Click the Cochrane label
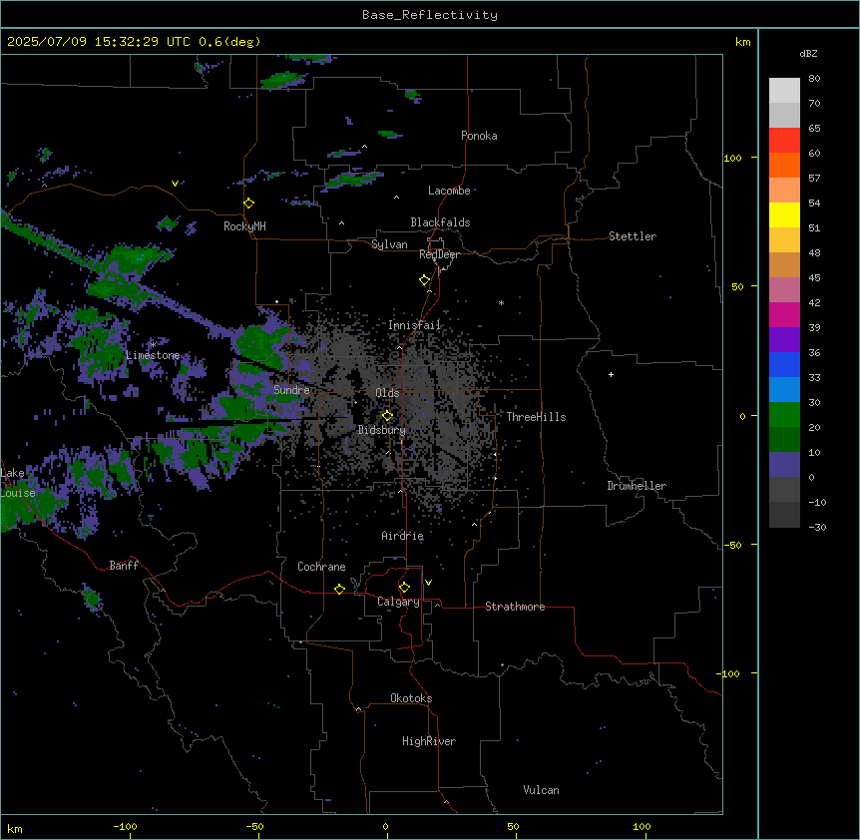This screenshot has width=860, height=840. point(321,567)
